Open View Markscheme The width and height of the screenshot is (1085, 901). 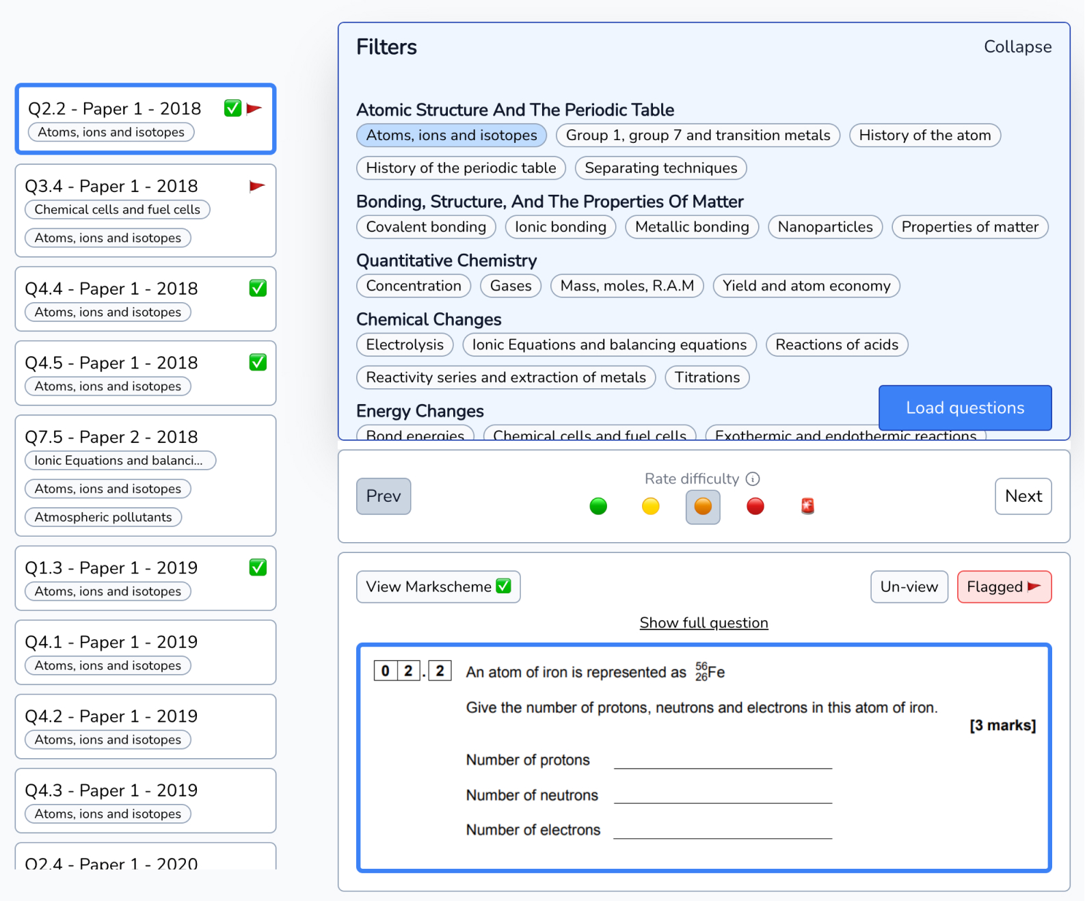click(438, 587)
